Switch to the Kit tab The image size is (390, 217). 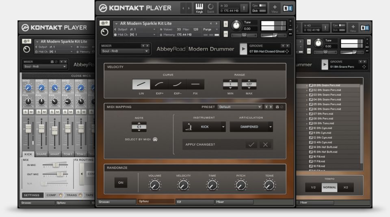(x=194, y=202)
